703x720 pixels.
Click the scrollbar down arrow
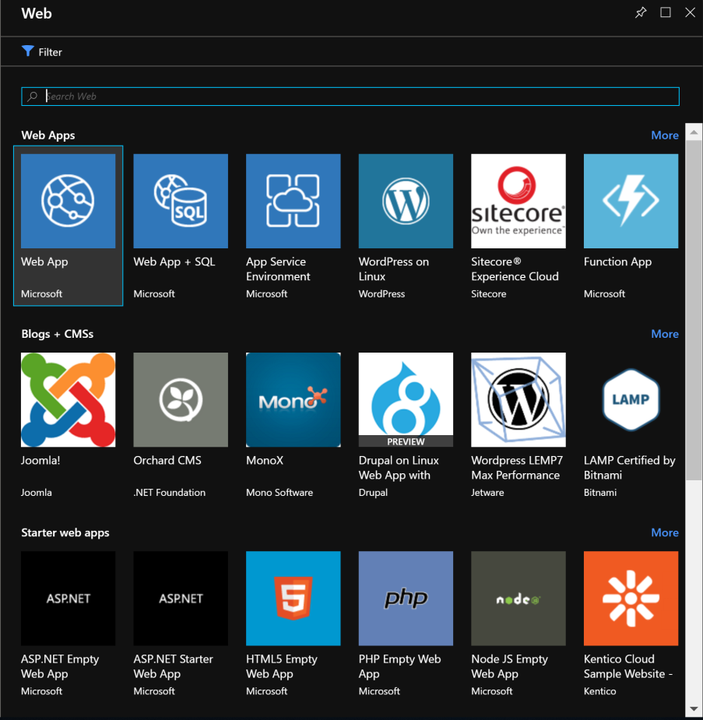coord(694,708)
